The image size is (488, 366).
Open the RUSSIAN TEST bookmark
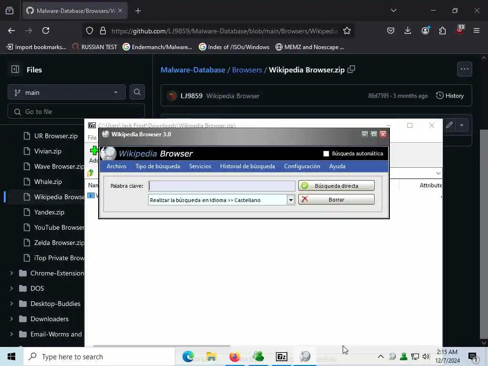[x=95, y=47]
